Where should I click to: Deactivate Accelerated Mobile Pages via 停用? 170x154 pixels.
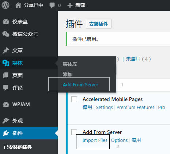(87, 107)
